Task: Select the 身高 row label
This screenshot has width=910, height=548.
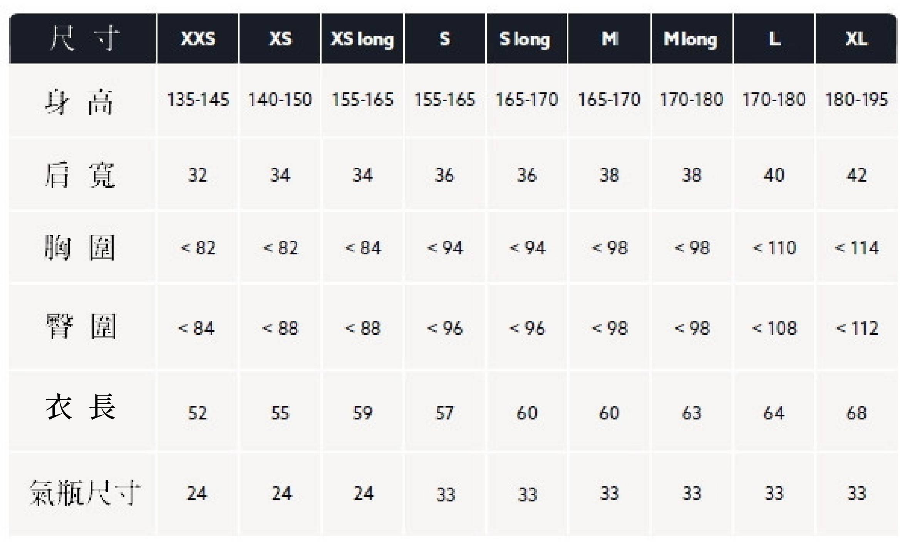Action: tap(80, 102)
